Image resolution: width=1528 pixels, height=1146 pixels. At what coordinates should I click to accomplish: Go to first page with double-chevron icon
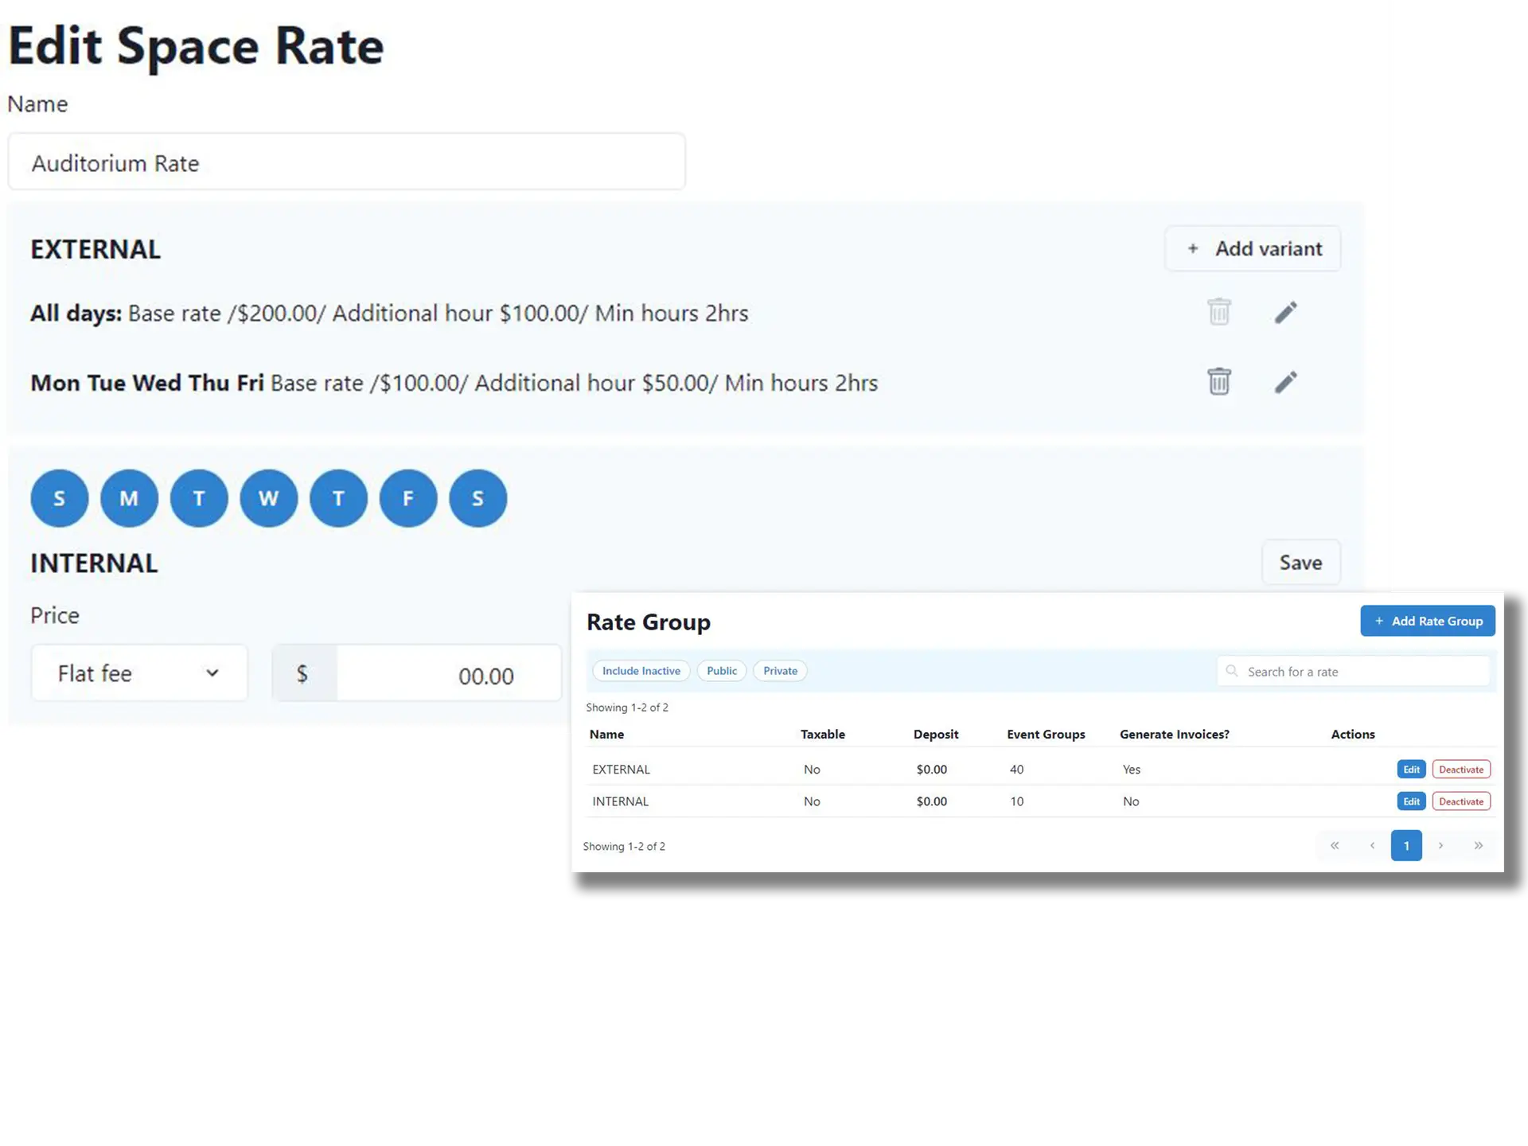click(1335, 845)
